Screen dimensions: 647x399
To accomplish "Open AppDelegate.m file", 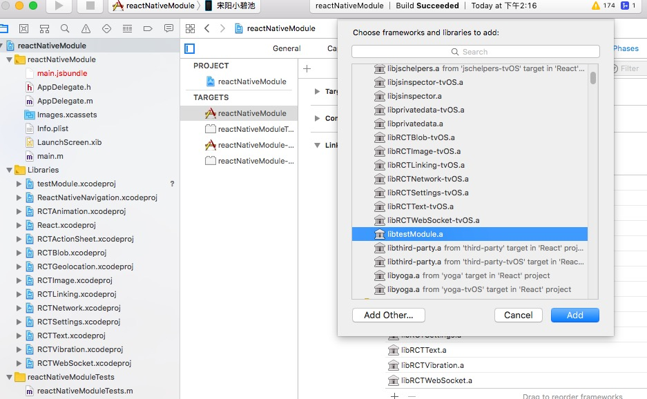I will click(65, 101).
